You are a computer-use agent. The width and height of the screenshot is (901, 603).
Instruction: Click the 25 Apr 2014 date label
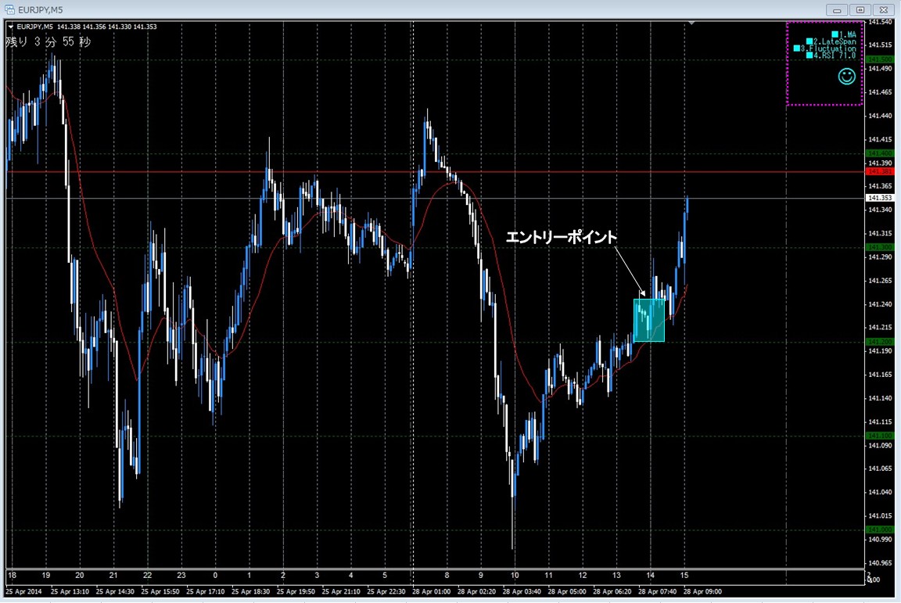pos(23,591)
